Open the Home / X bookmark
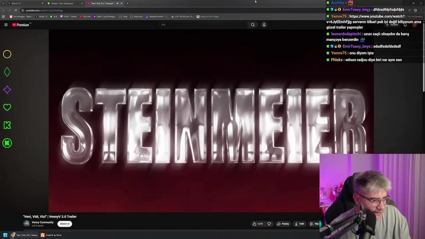Viewport: 425px width, 239px height. point(41,16)
